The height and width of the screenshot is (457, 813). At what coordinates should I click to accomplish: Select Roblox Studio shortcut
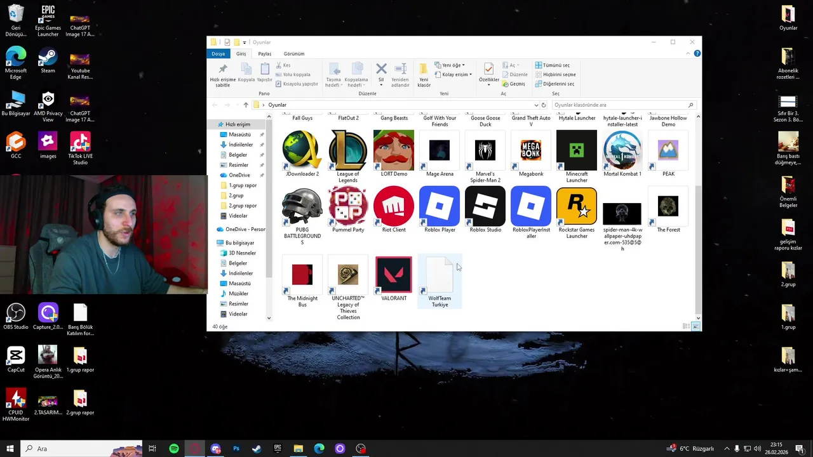(x=485, y=210)
